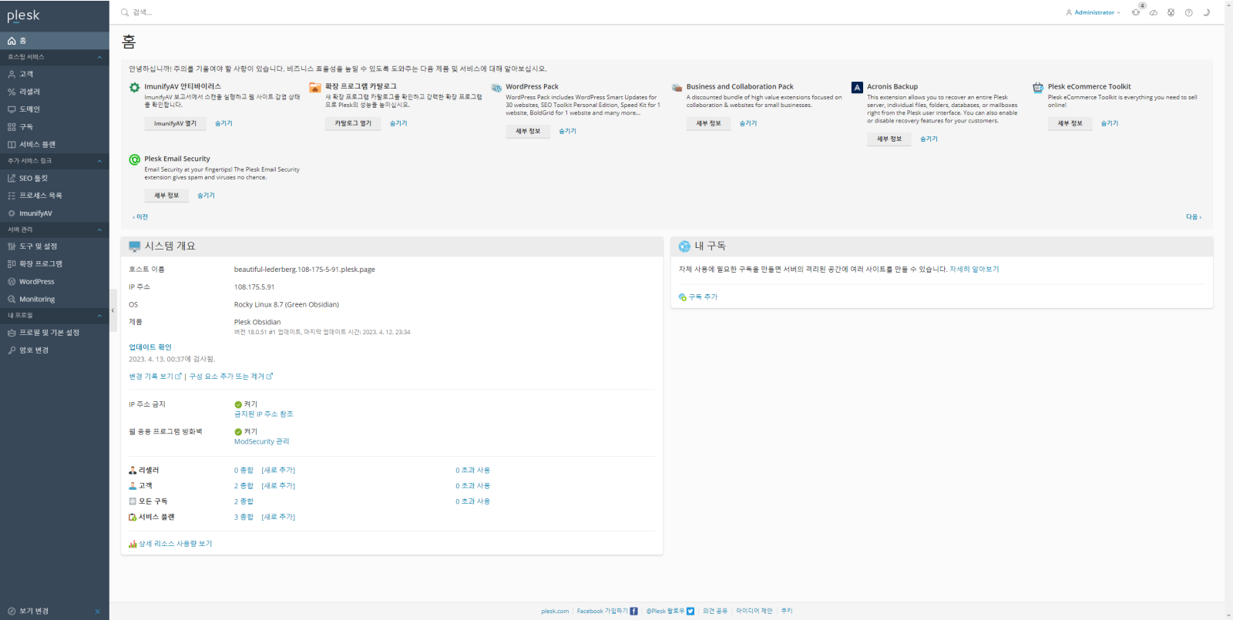Close the 보기 변경 bar with X
Image resolution: width=1233 pixels, height=620 pixels.
coord(97,612)
